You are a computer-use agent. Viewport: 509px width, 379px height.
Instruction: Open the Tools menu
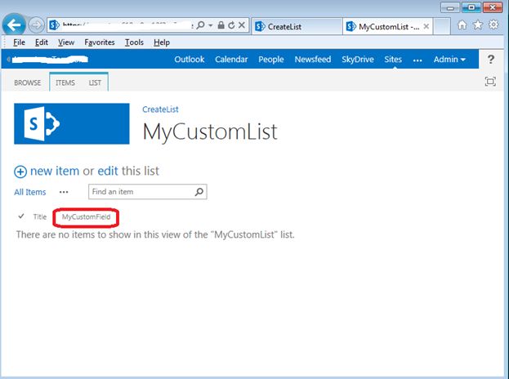(134, 42)
